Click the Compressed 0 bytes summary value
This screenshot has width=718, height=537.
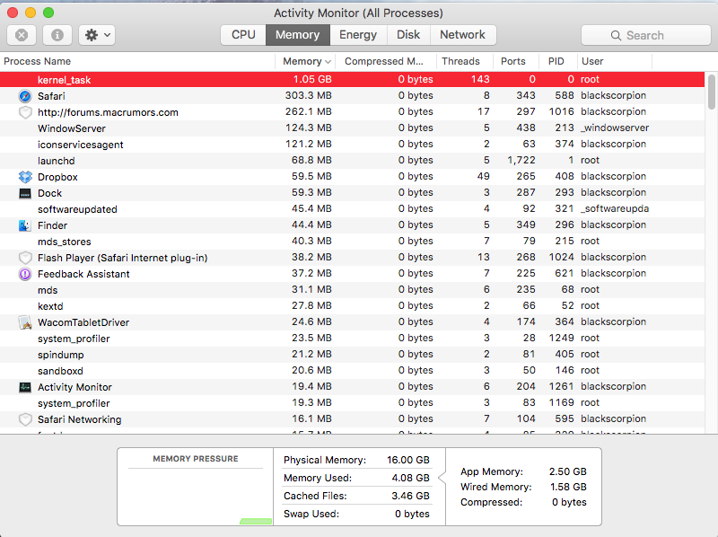pyautogui.click(x=569, y=502)
